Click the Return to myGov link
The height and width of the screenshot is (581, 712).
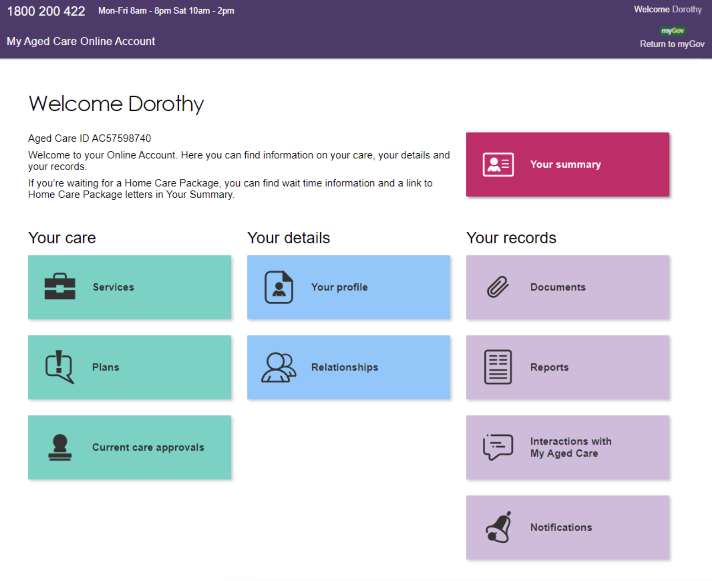pyautogui.click(x=672, y=44)
